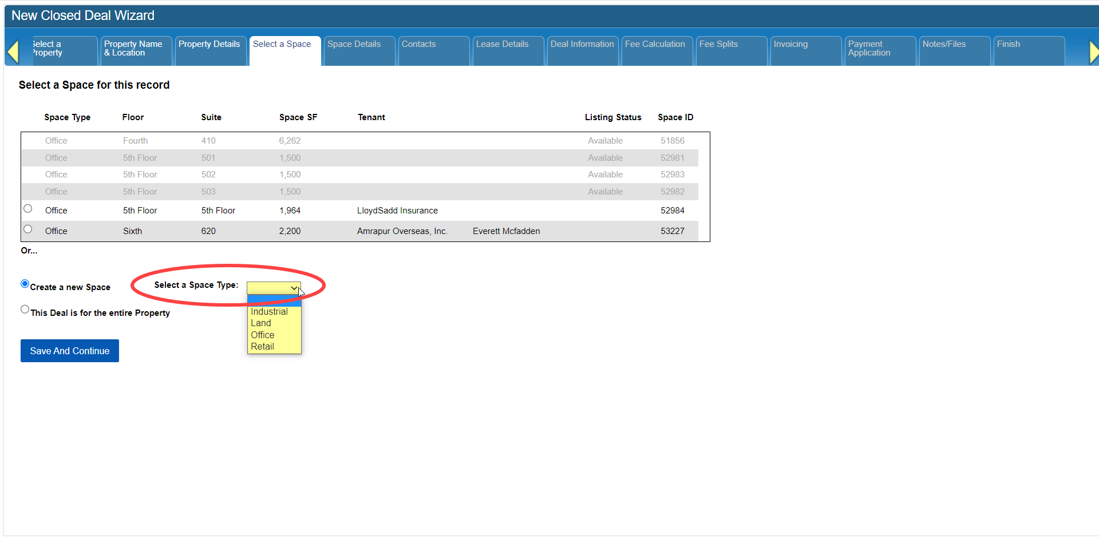Screen dimensions: 1099x539
Task: Click the left yellow arrow to scroll tabs
Action: [13, 51]
